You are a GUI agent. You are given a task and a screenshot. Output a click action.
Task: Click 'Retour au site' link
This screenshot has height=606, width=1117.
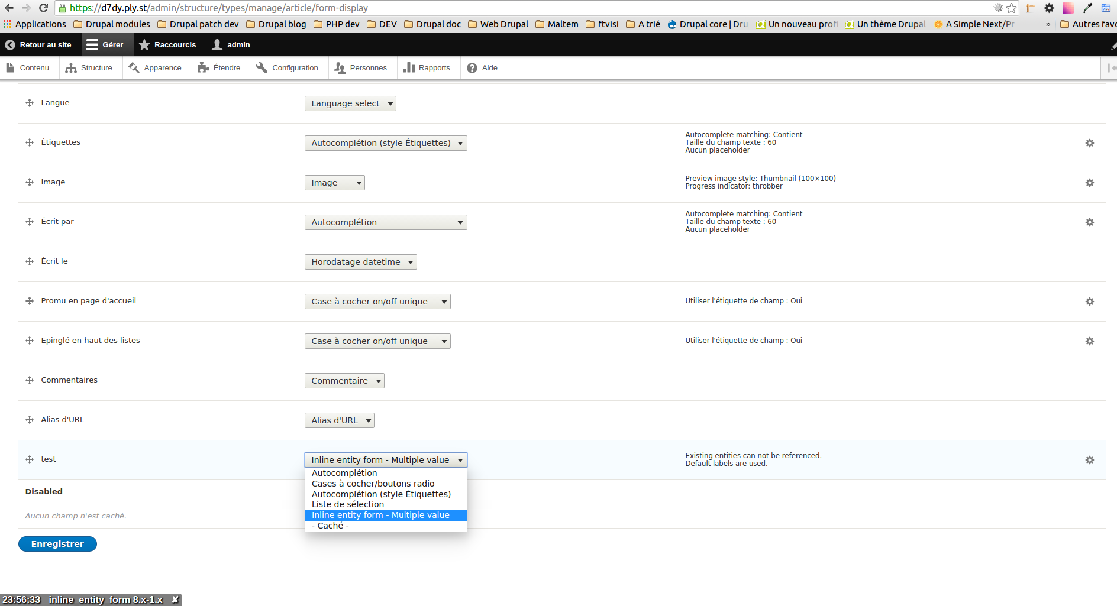pos(40,44)
